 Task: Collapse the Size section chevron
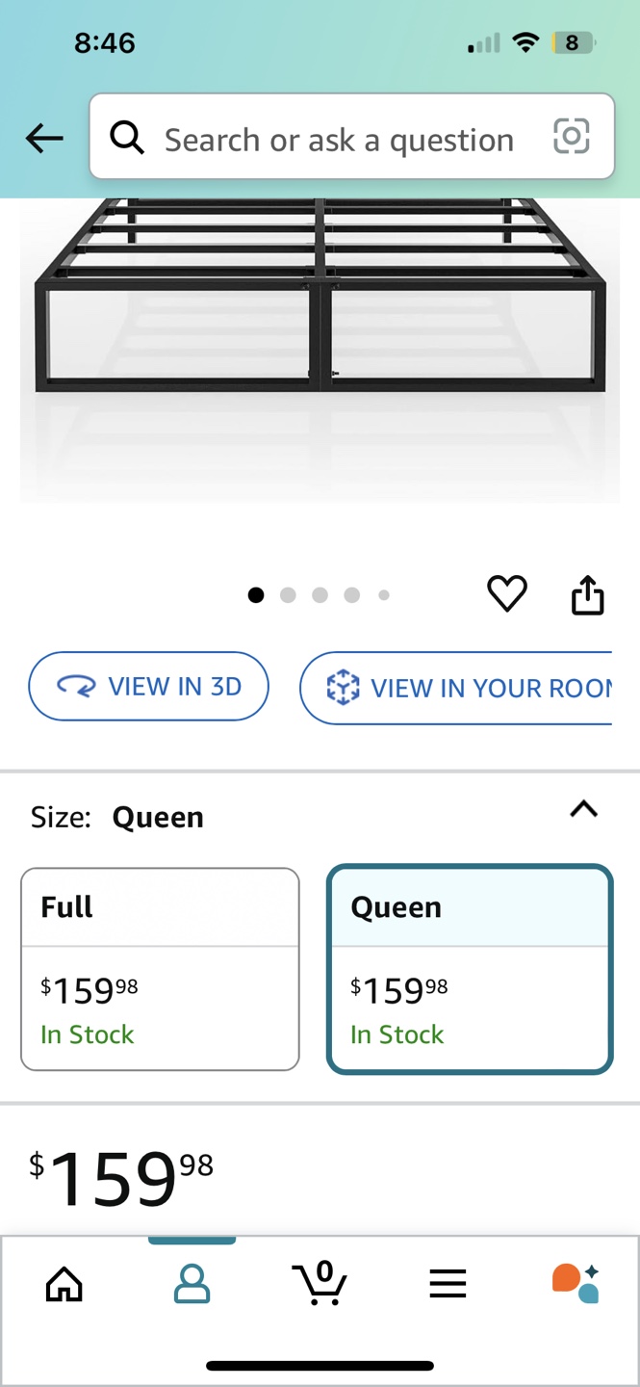583,809
